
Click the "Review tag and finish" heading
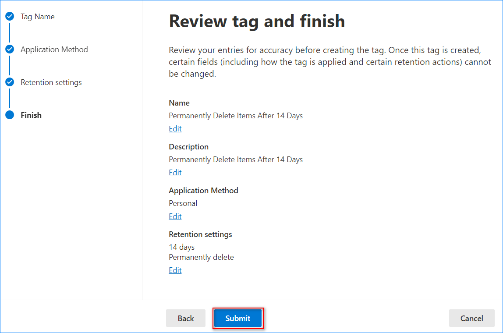pos(257,21)
